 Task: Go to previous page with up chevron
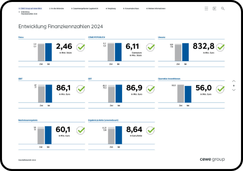(x=234, y=81)
